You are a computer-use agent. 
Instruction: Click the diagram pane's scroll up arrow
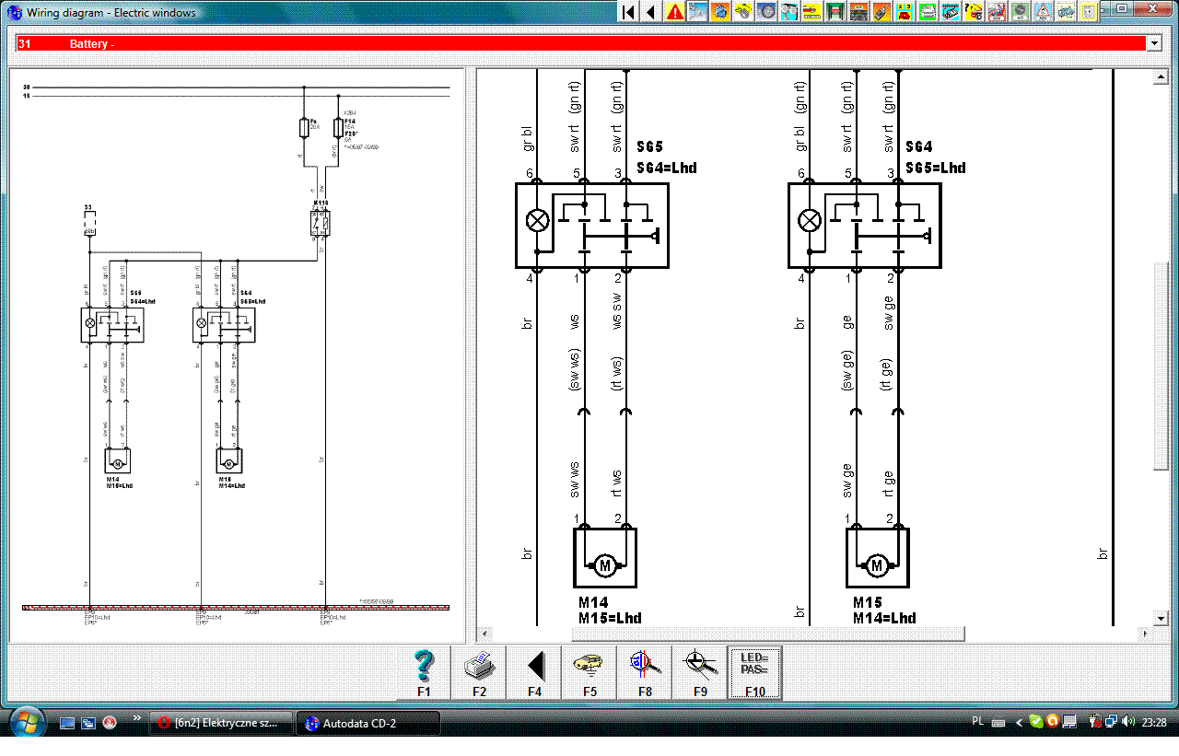[x=1161, y=79]
